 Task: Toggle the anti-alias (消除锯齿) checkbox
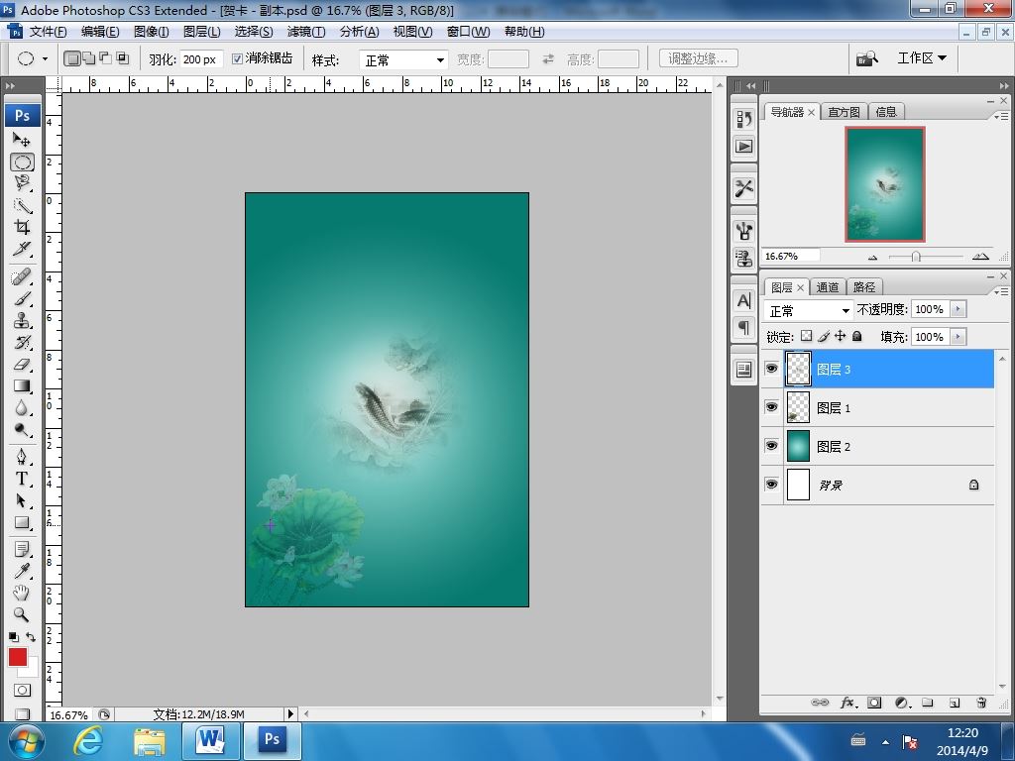237,59
